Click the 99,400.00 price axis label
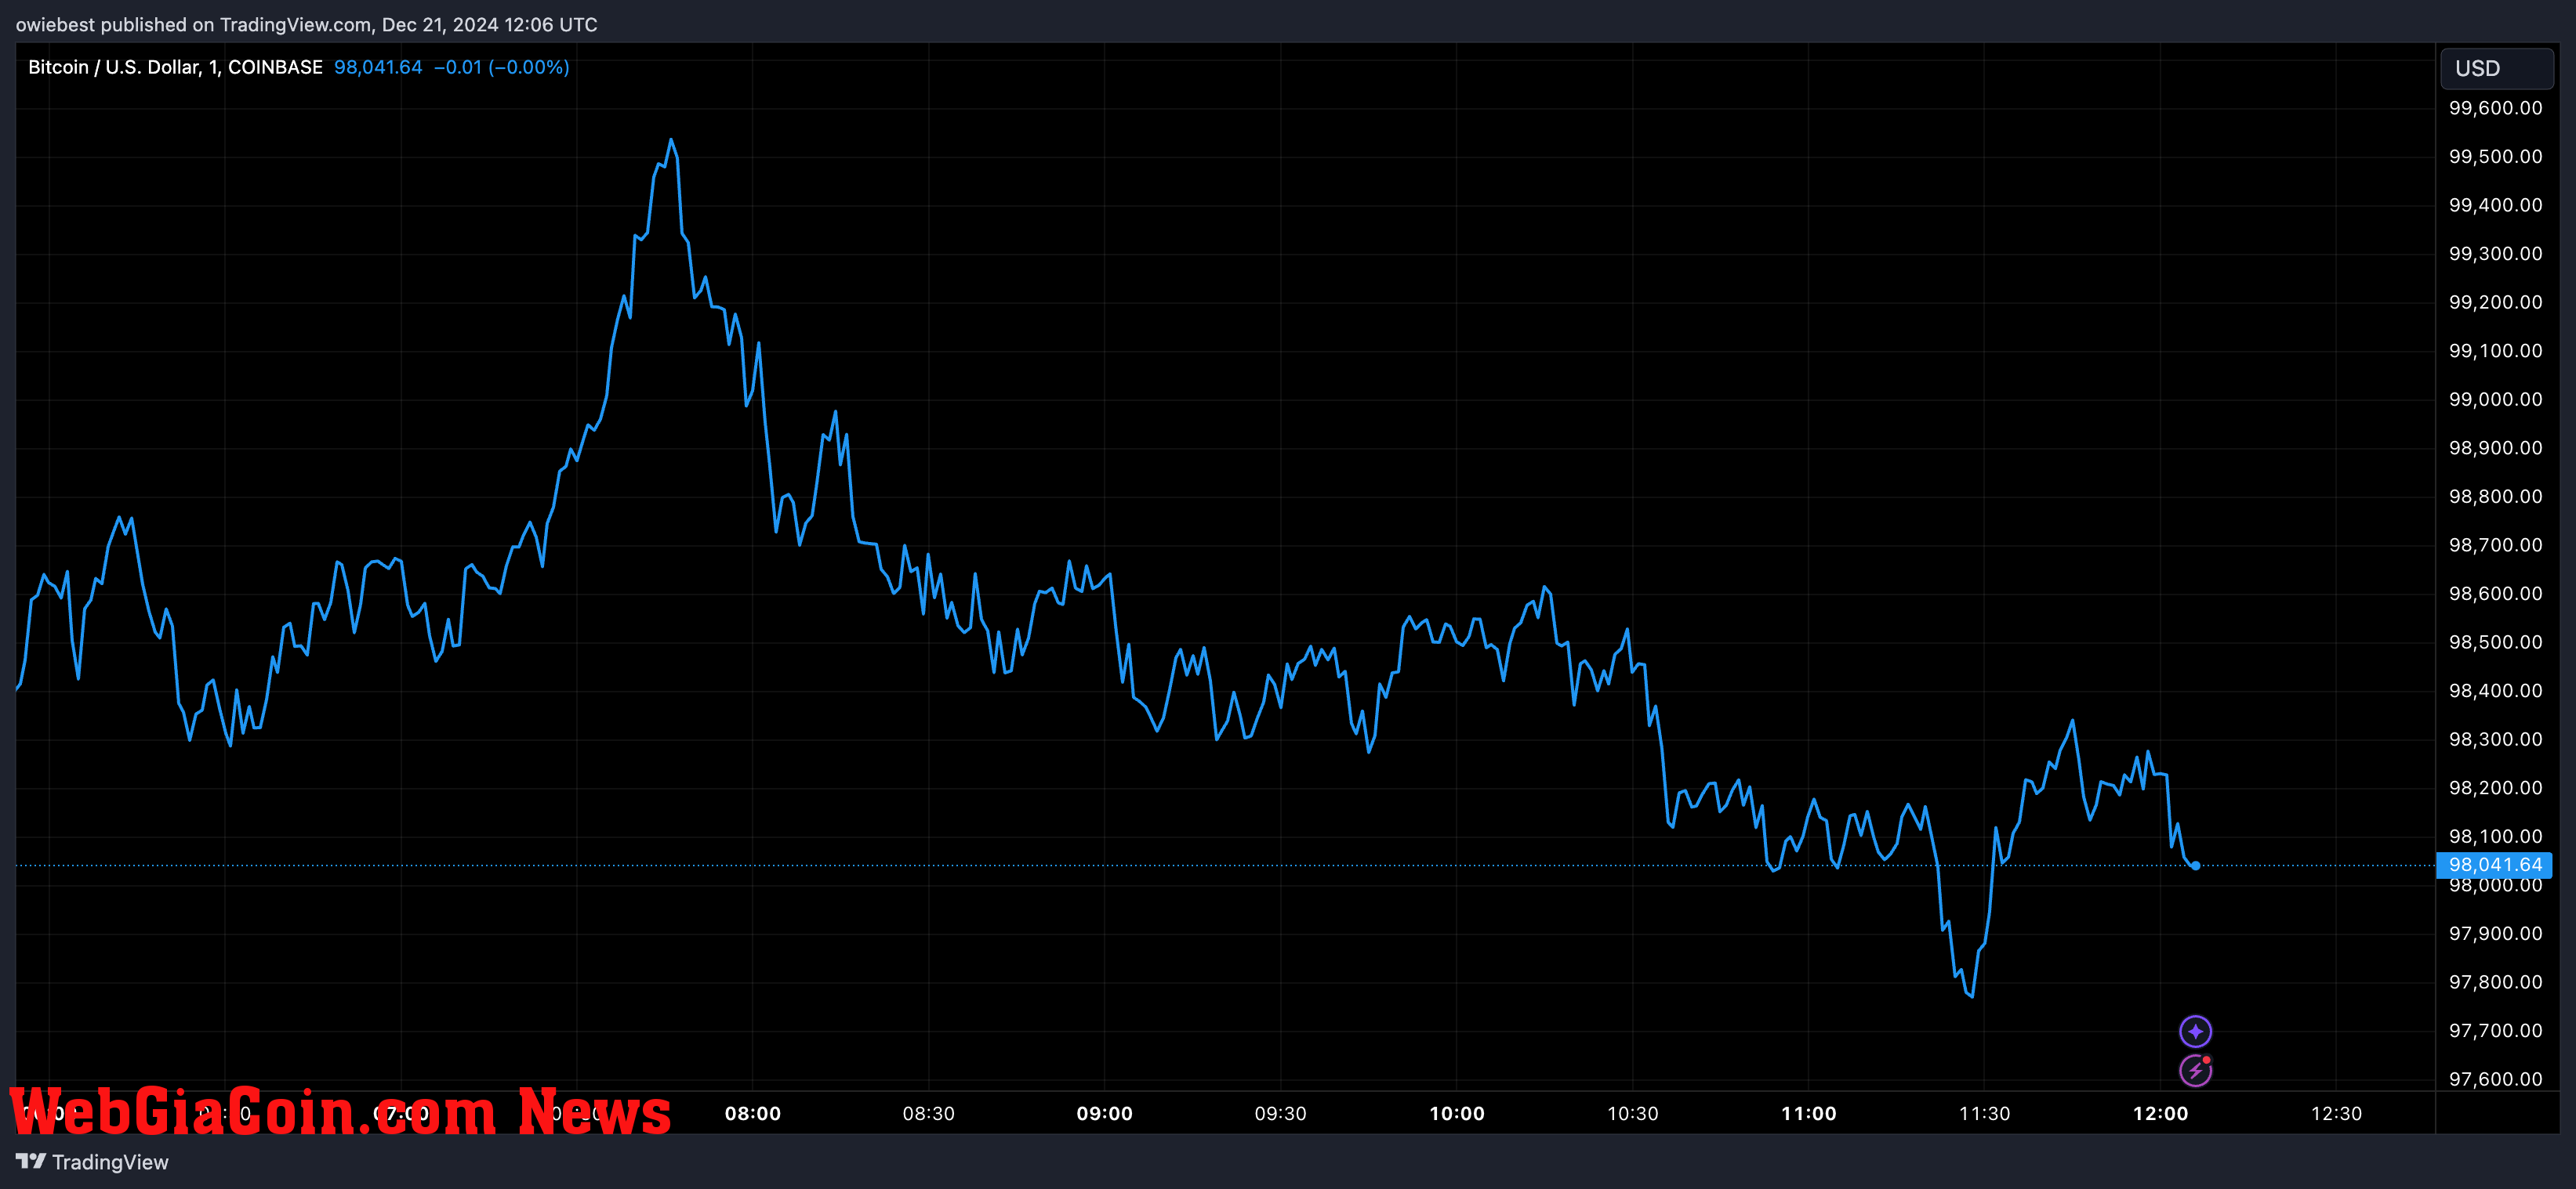 pyautogui.click(x=2495, y=205)
